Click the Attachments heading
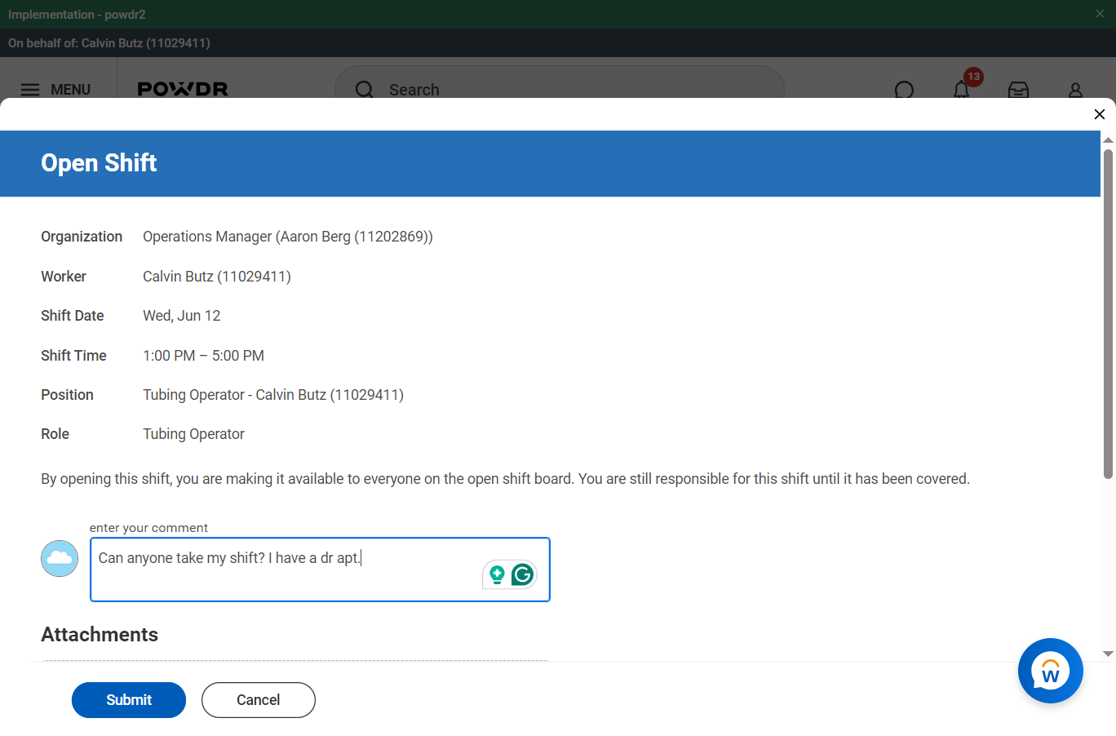 (100, 635)
